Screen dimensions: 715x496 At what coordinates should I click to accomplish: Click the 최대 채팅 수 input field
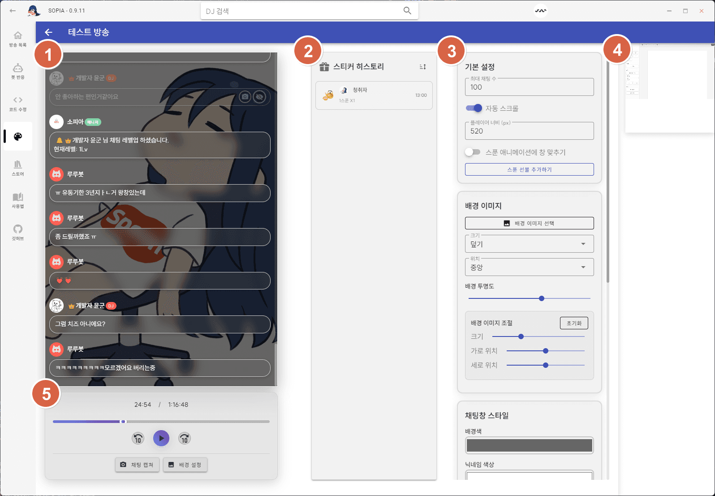(x=529, y=87)
